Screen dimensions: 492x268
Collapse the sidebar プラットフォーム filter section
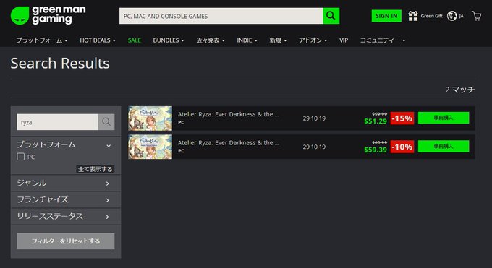pos(66,144)
